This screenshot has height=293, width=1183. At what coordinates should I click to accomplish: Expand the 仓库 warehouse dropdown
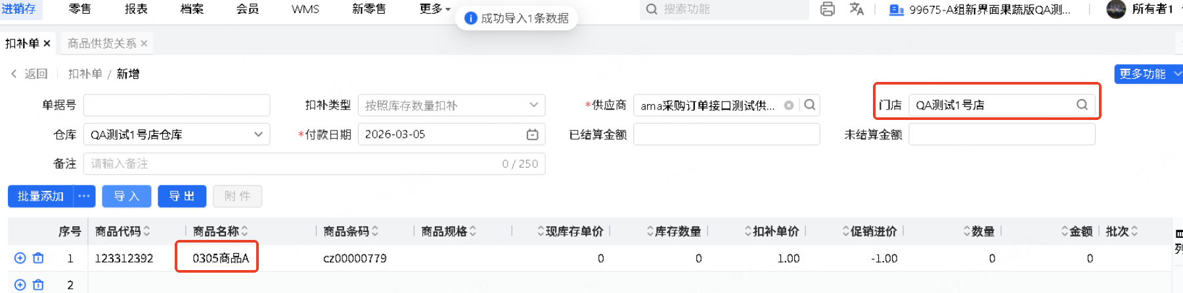click(258, 134)
